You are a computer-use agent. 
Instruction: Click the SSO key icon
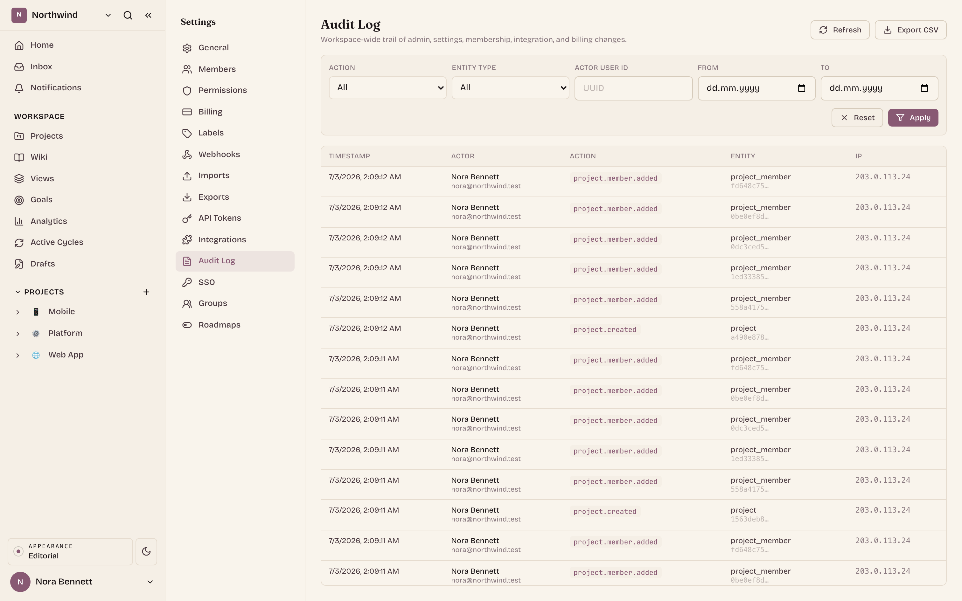(187, 283)
